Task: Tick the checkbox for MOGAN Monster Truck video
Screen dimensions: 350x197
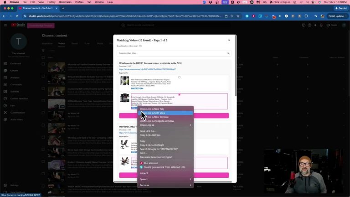Action: pyautogui.click(x=43, y=101)
